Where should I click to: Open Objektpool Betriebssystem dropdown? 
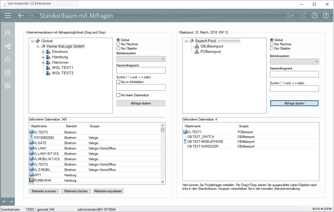click(x=294, y=62)
